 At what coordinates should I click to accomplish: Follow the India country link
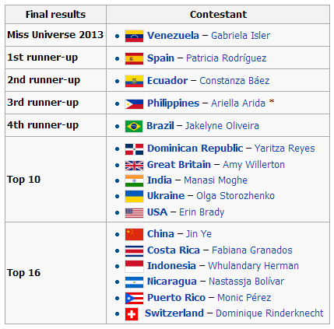pos(160,180)
